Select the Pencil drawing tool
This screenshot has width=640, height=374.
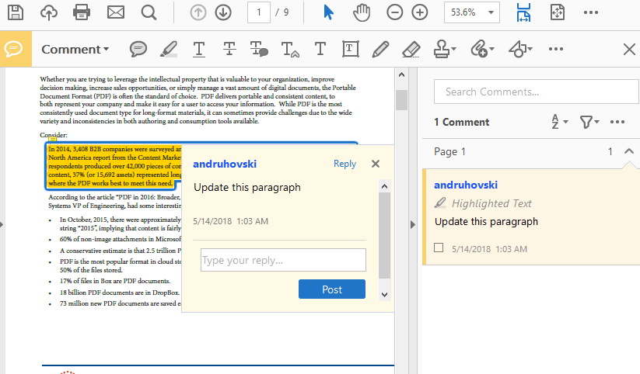coord(380,50)
